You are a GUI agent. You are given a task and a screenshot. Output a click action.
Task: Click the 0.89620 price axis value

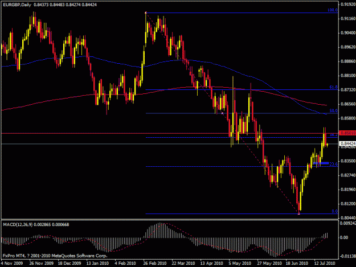pyautogui.click(x=348, y=47)
